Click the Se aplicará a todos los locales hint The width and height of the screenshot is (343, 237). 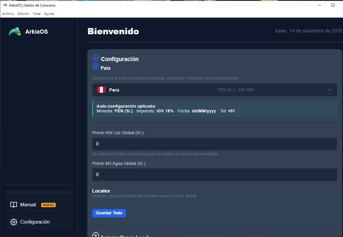click(155, 154)
